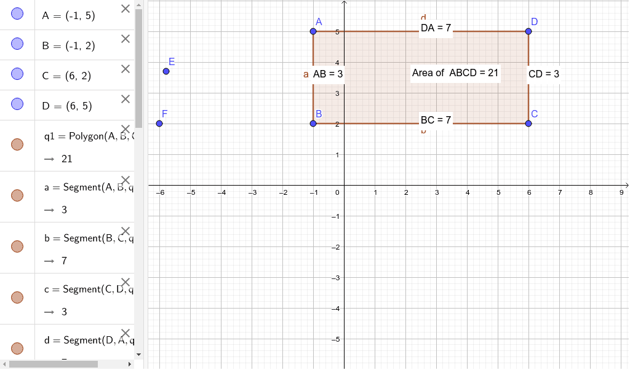This screenshot has width=630, height=370.
Task: Select point F on the graph
Action: pyautogui.click(x=159, y=124)
